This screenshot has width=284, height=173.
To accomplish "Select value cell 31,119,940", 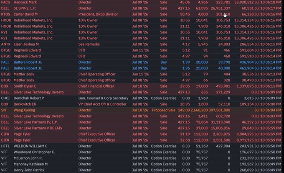I will click(221, 122).
